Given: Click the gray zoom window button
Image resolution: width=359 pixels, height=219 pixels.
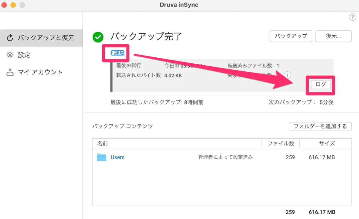Looking at the screenshot, I should coord(22,5).
